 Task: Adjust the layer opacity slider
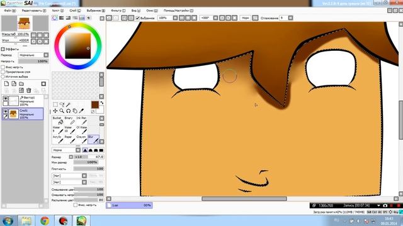[33, 62]
